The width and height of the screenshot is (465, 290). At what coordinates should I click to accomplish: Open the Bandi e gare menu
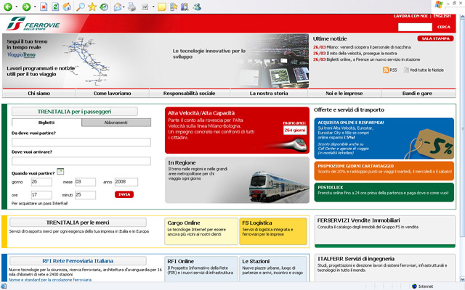416,94
